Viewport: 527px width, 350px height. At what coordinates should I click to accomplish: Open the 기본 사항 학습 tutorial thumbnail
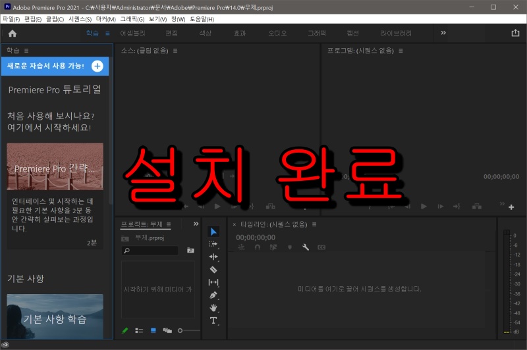click(x=55, y=316)
